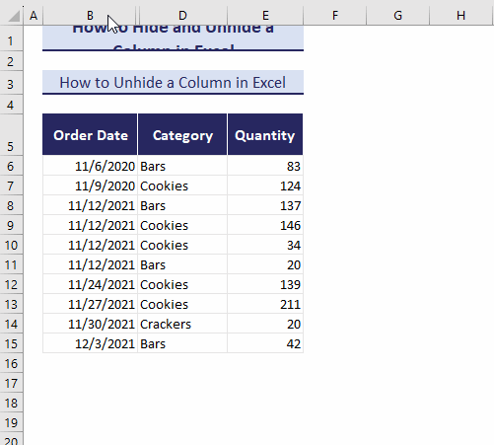Select the quantity cell showing 211

pyautogui.click(x=265, y=304)
